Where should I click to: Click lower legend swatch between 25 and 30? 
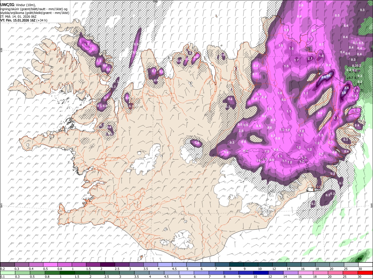[351, 273]
